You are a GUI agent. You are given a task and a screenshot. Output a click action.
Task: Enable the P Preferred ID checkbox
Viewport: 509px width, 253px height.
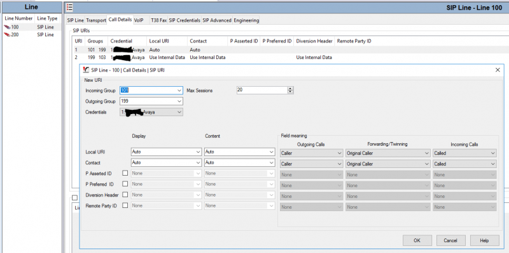[x=125, y=184]
